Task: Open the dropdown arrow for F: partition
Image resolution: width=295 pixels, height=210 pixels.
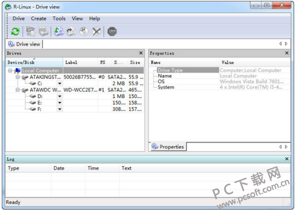Action: [60, 109]
